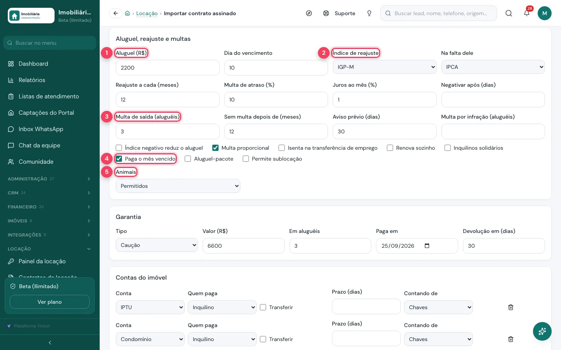Expand the FINANCEIRO sidebar section
The height and width of the screenshot is (350, 561).
[50, 207]
